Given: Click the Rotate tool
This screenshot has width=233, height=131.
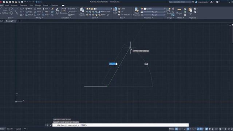Looking at the screenshot, I should pos(37,9).
